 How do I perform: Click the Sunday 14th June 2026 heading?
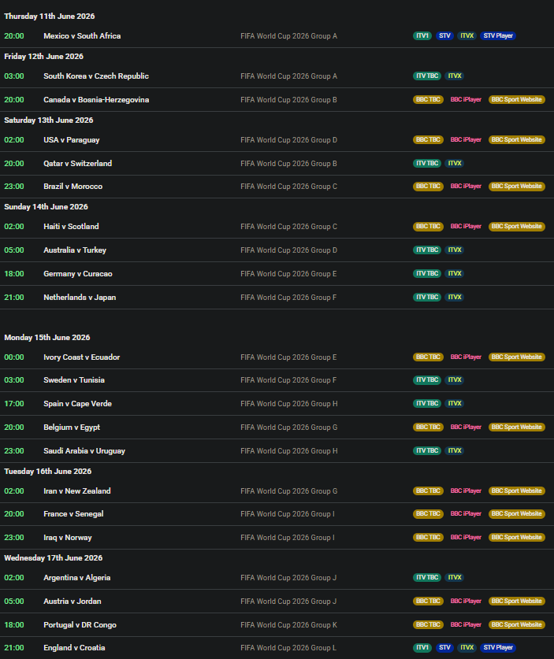click(46, 207)
